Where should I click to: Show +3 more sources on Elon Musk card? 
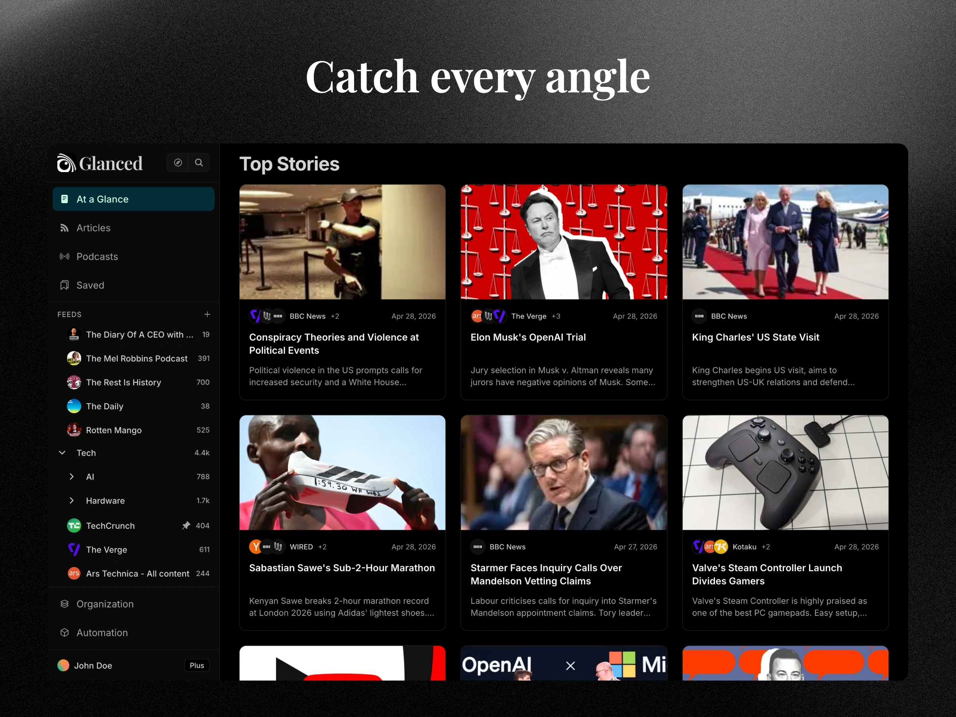pos(556,316)
